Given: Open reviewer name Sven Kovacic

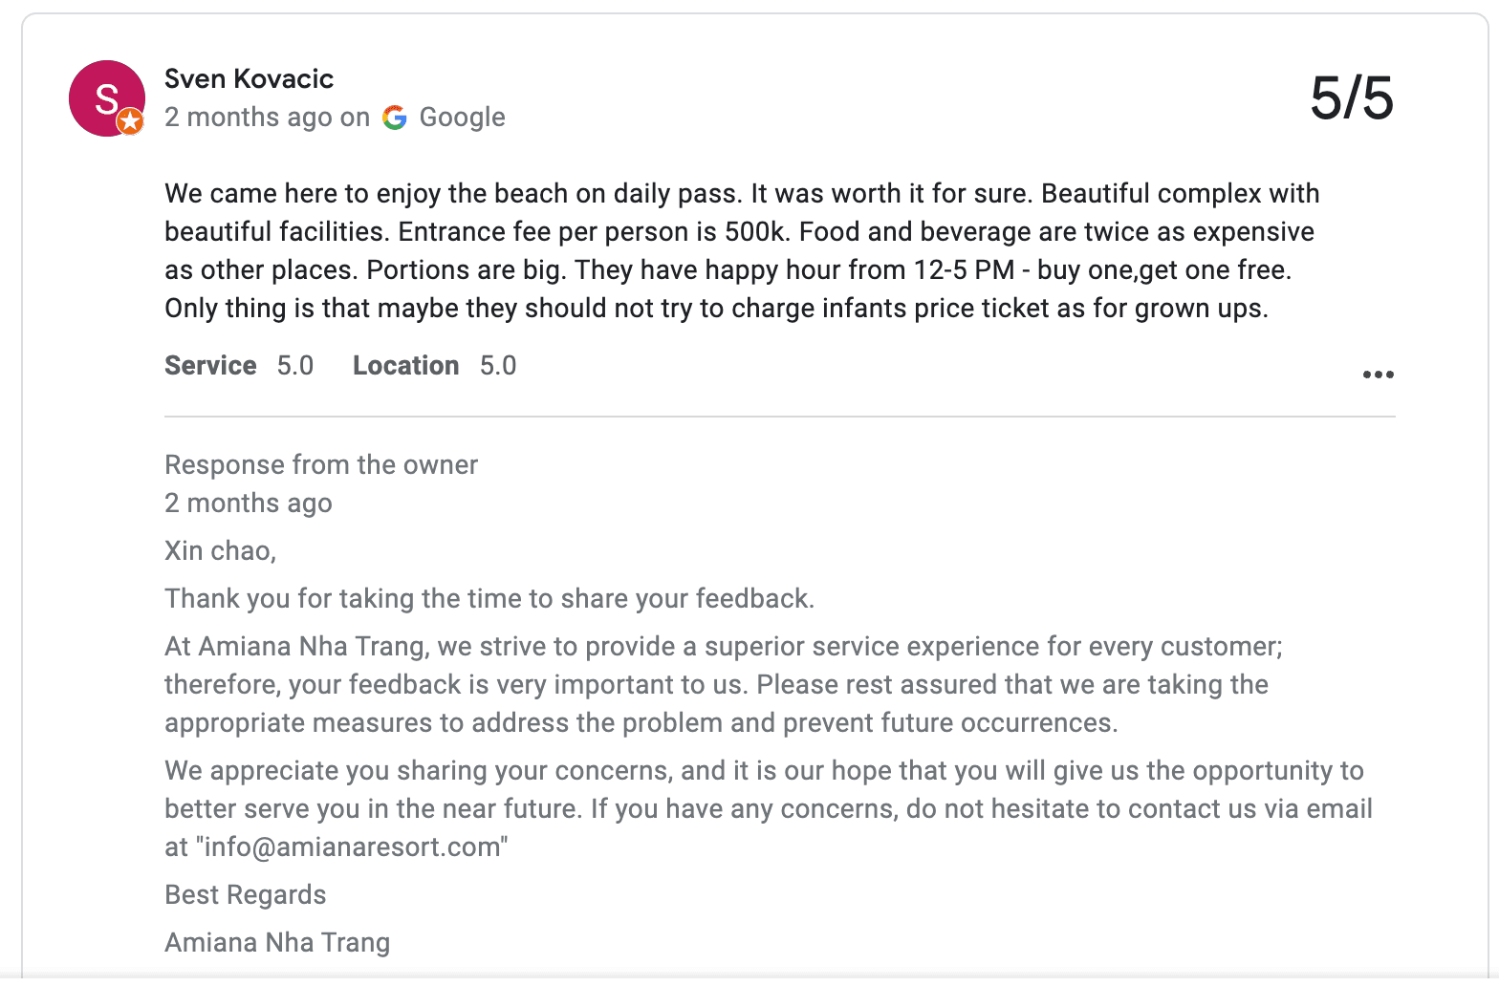Looking at the screenshot, I should [x=249, y=78].
